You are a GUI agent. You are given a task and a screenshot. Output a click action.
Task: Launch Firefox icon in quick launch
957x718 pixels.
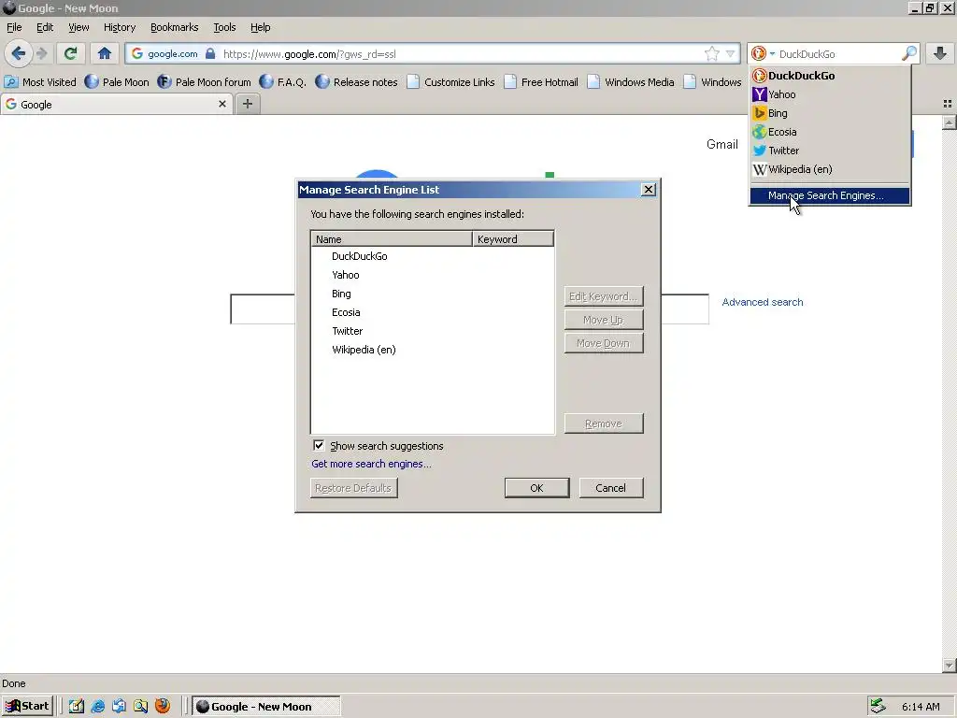pos(163,706)
